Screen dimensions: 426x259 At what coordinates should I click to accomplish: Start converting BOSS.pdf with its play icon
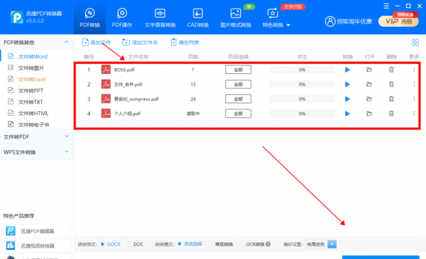point(347,70)
